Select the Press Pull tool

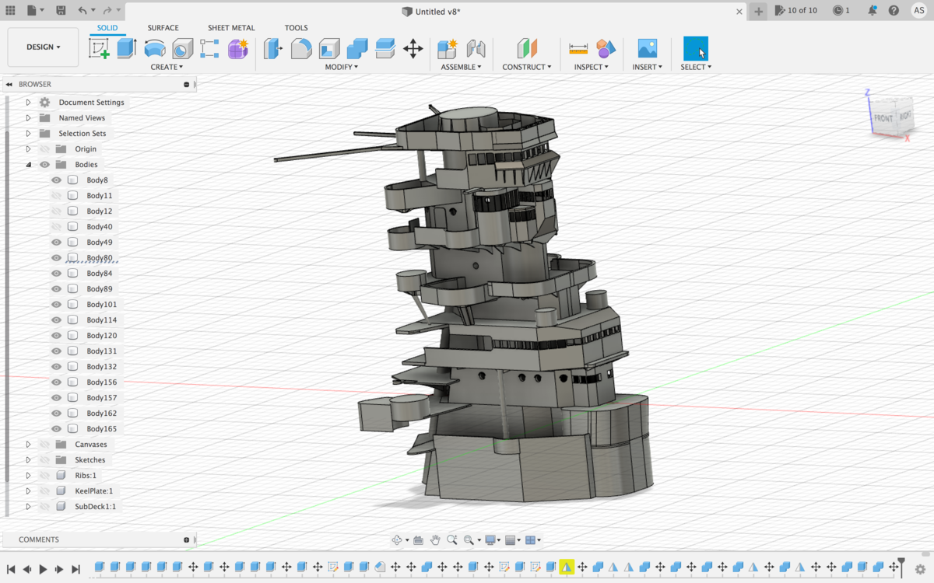[x=273, y=49]
